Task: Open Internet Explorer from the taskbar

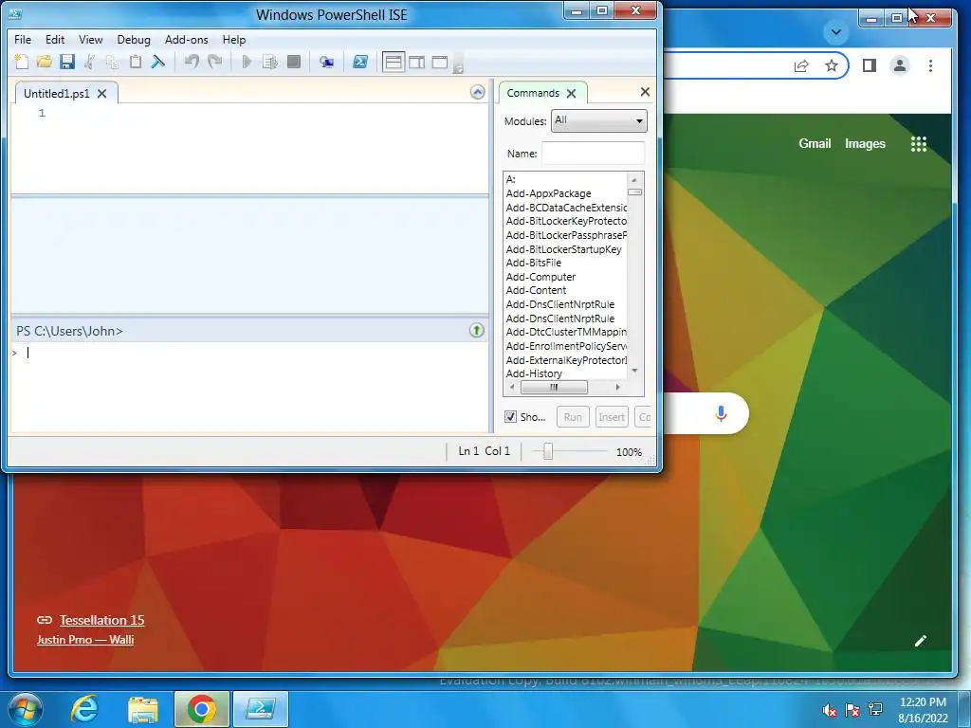Action: [x=84, y=709]
